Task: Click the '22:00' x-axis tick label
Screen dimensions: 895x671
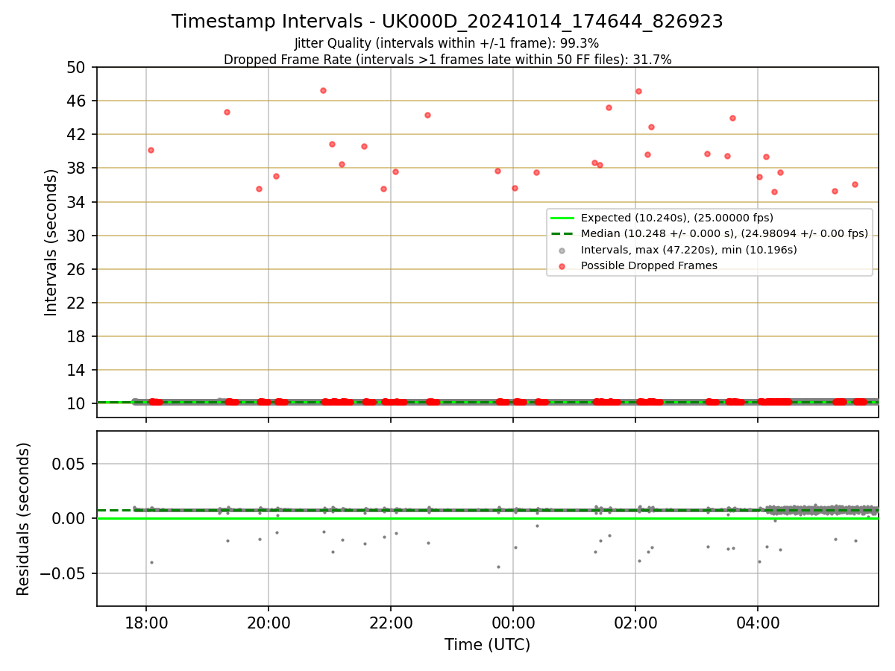Action: pyautogui.click(x=391, y=623)
